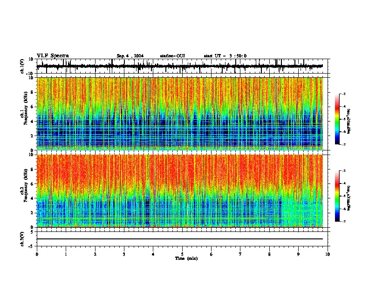This screenshot has height=285, width=369.
Task: Click time axis tick label "3"
Action: [x=124, y=254]
